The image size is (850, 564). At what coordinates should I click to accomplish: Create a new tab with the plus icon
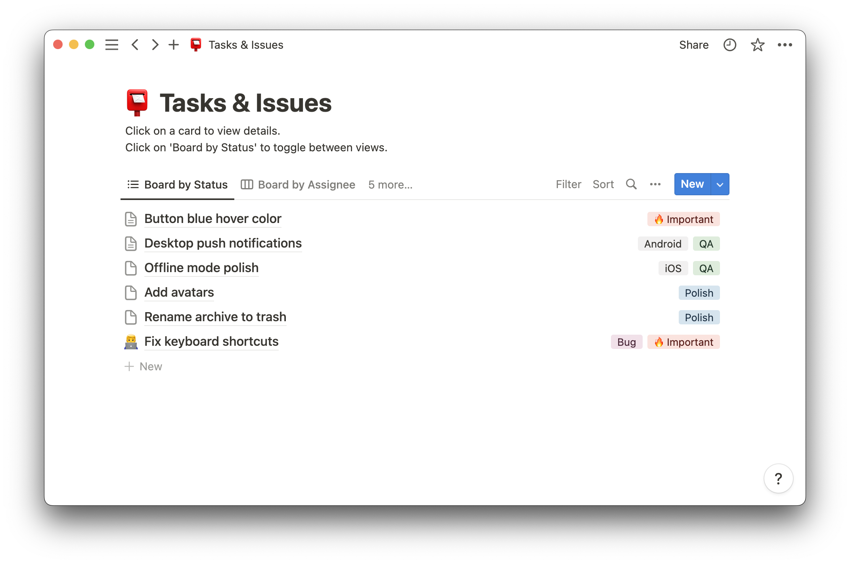(174, 45)
